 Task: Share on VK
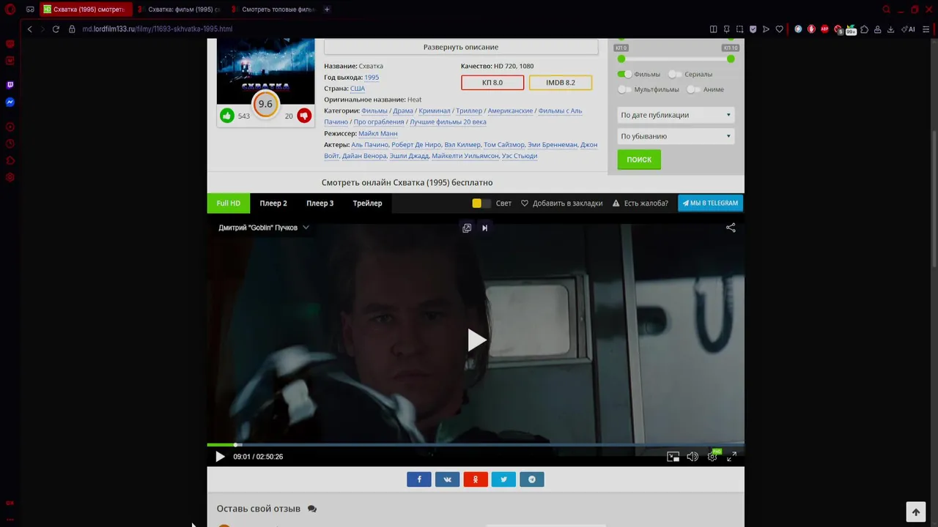pyautogui.click(x=447, y=479)
